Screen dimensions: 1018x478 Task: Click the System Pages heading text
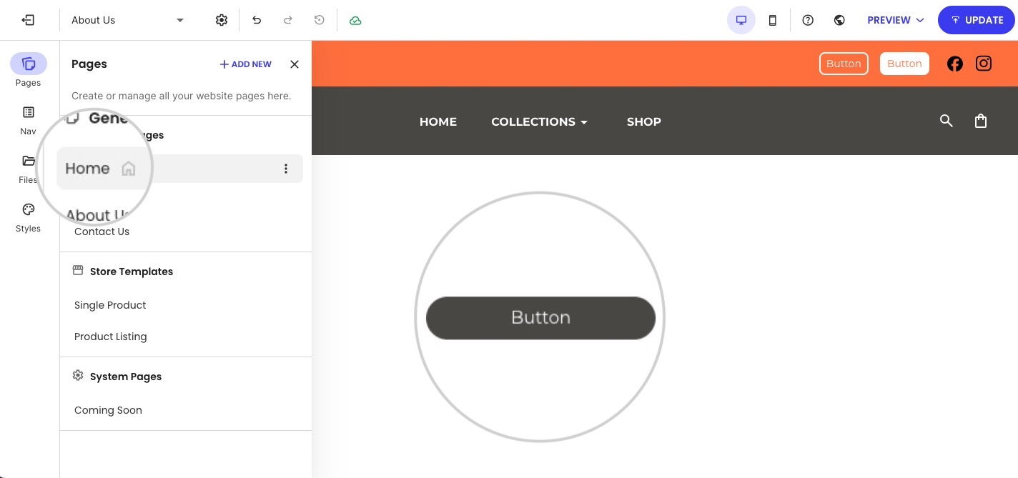click(126, 377)
